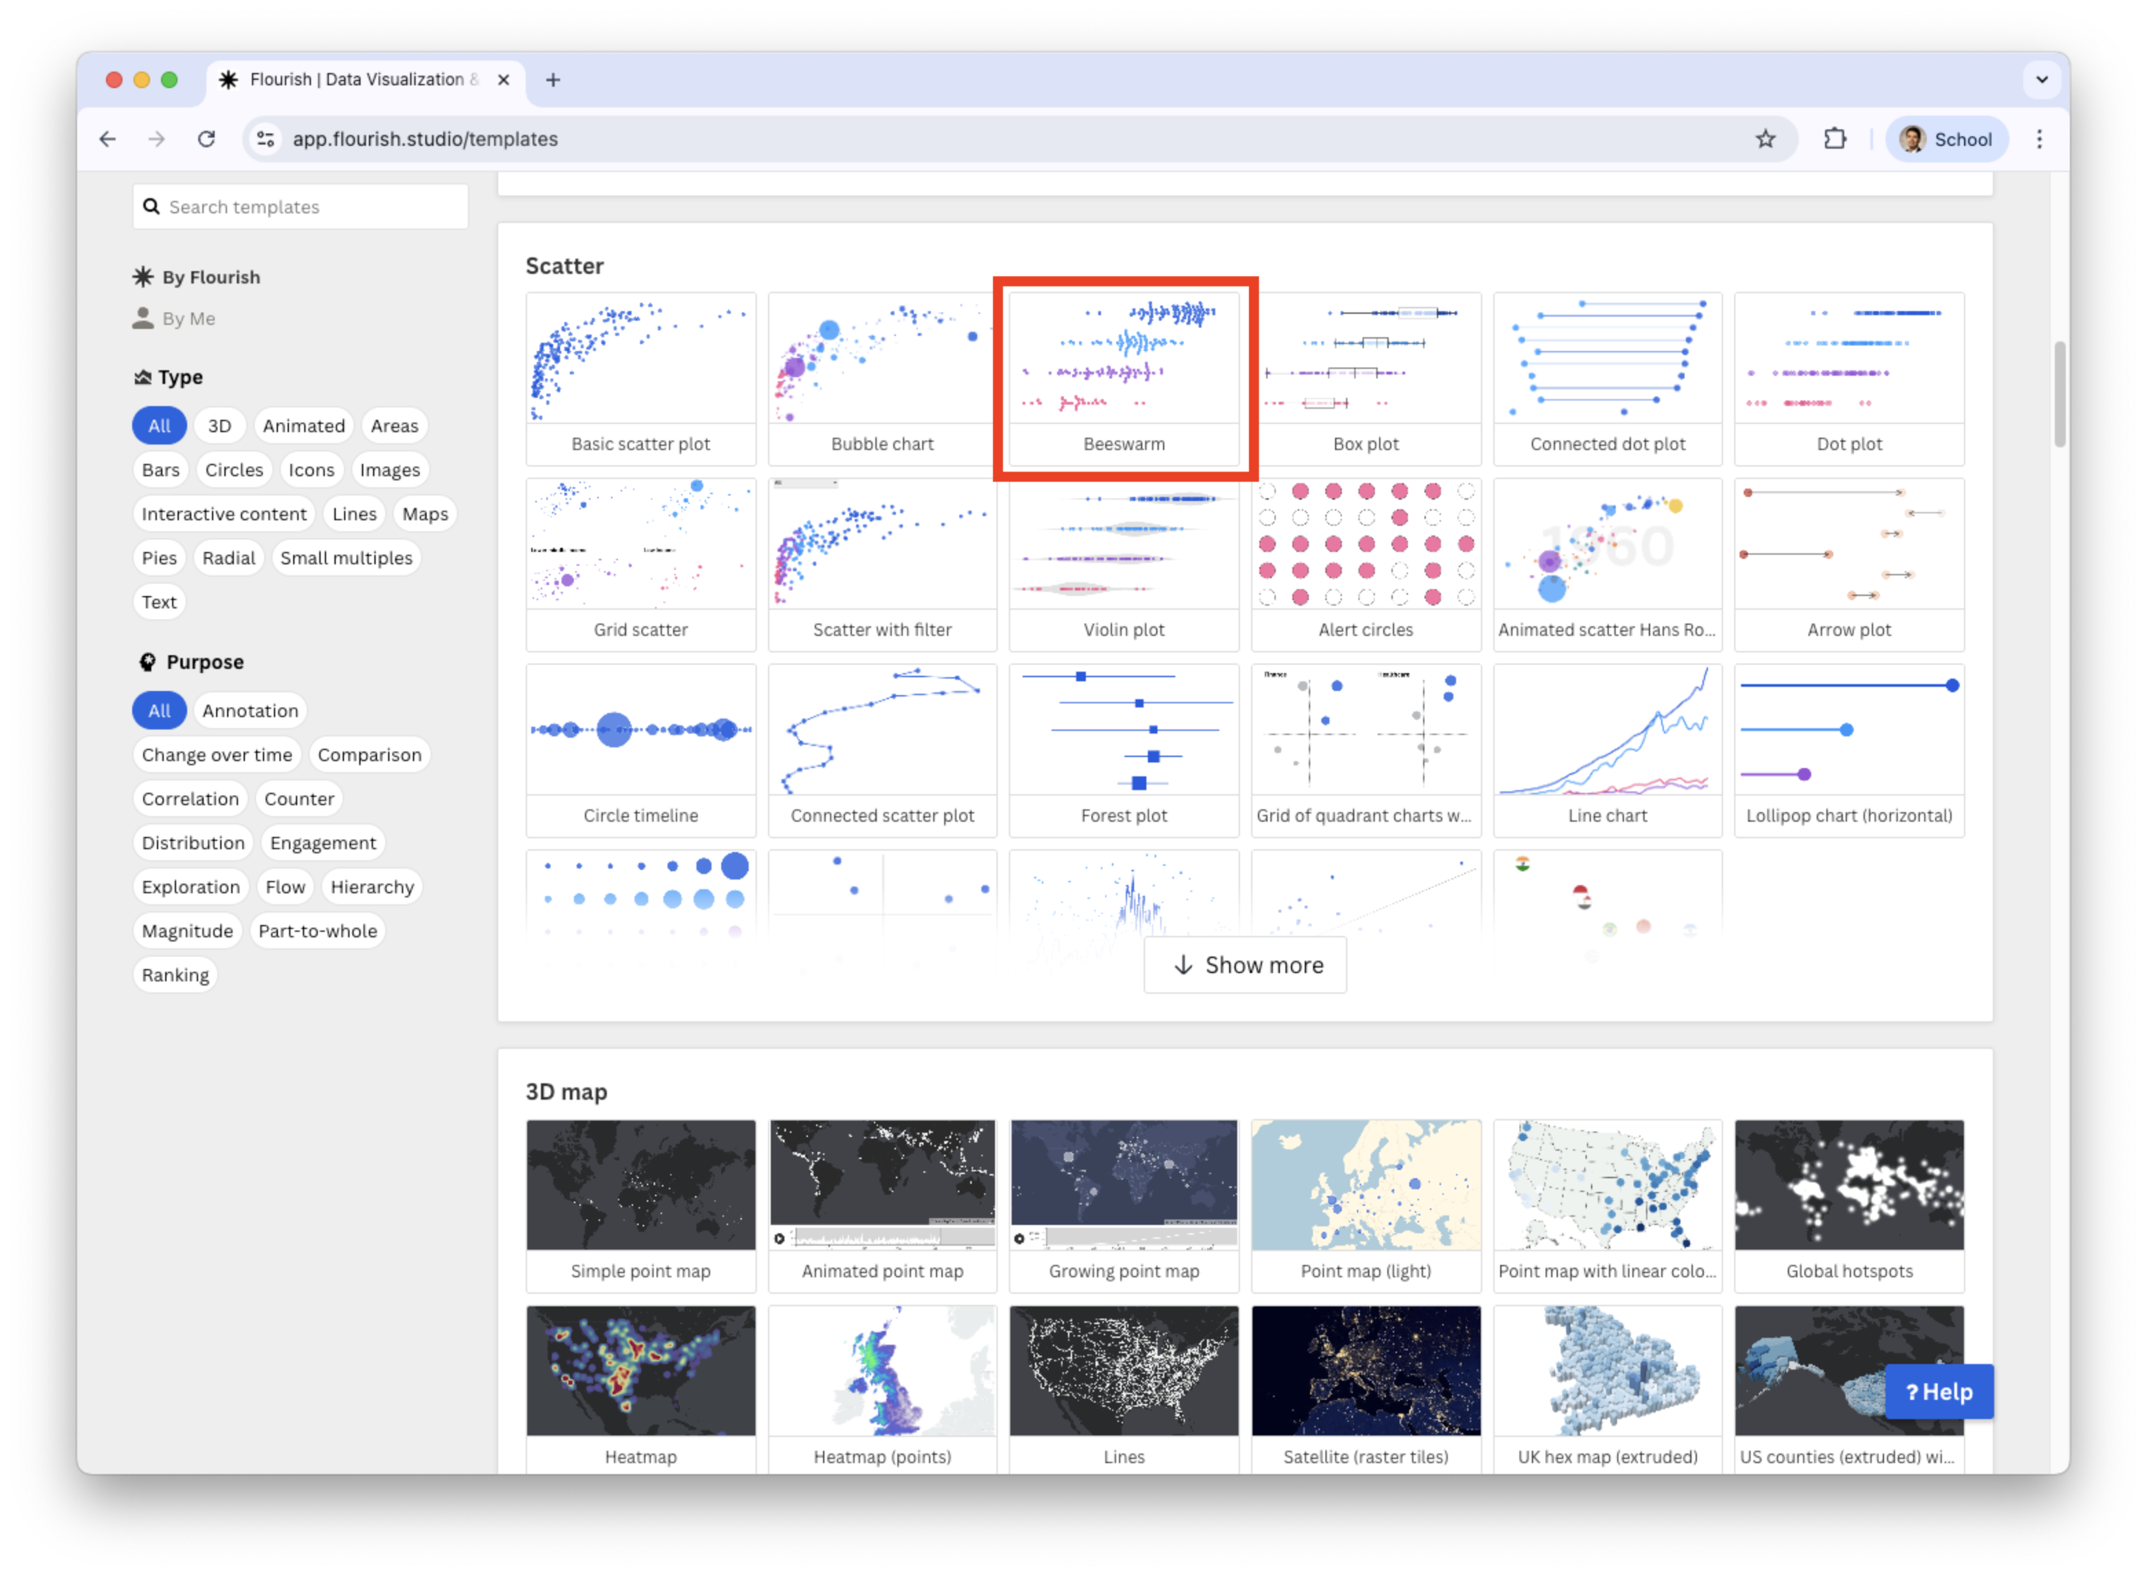The image size is (2147, 1576).
Task: Select By Flourish templates
Action: click(x=210, y=277)
